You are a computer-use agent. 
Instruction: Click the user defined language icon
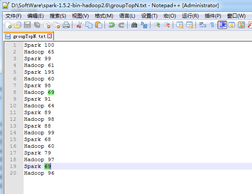click(x=232, y=25)
